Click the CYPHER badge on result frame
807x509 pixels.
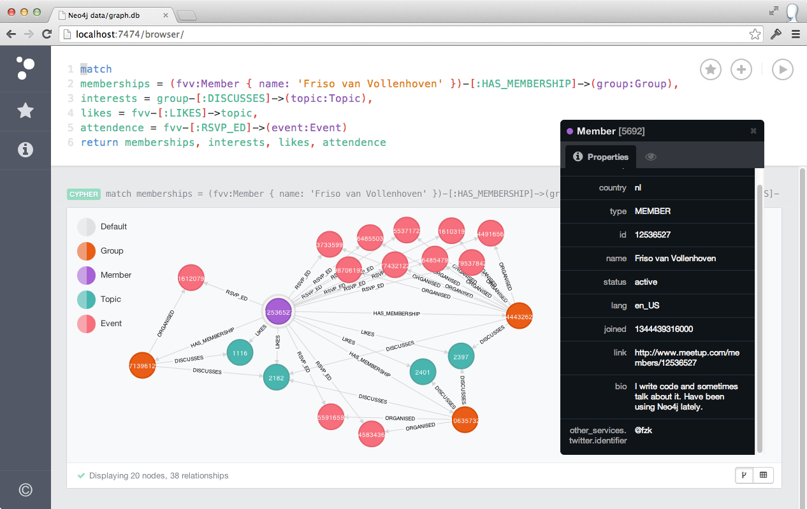(84, 194)
